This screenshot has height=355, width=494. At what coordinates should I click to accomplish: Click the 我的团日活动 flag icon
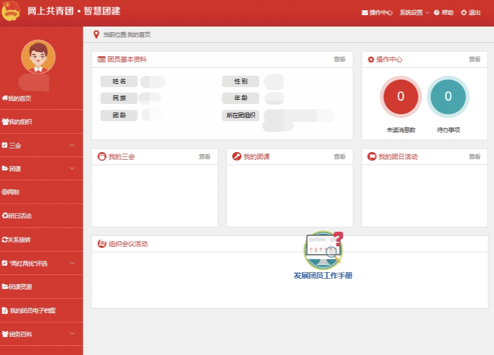372,156
